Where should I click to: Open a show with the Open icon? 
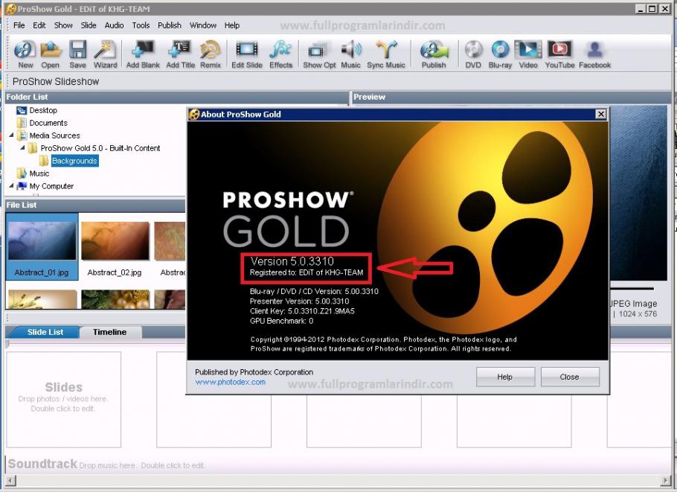(x=51, y=54)
